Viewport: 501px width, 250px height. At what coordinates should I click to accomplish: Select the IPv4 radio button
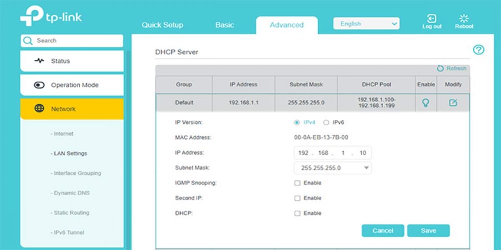click(x=297, y=122)
